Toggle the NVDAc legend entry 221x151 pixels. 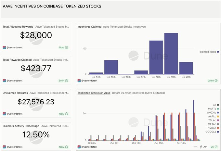click(x=213, y=128)
